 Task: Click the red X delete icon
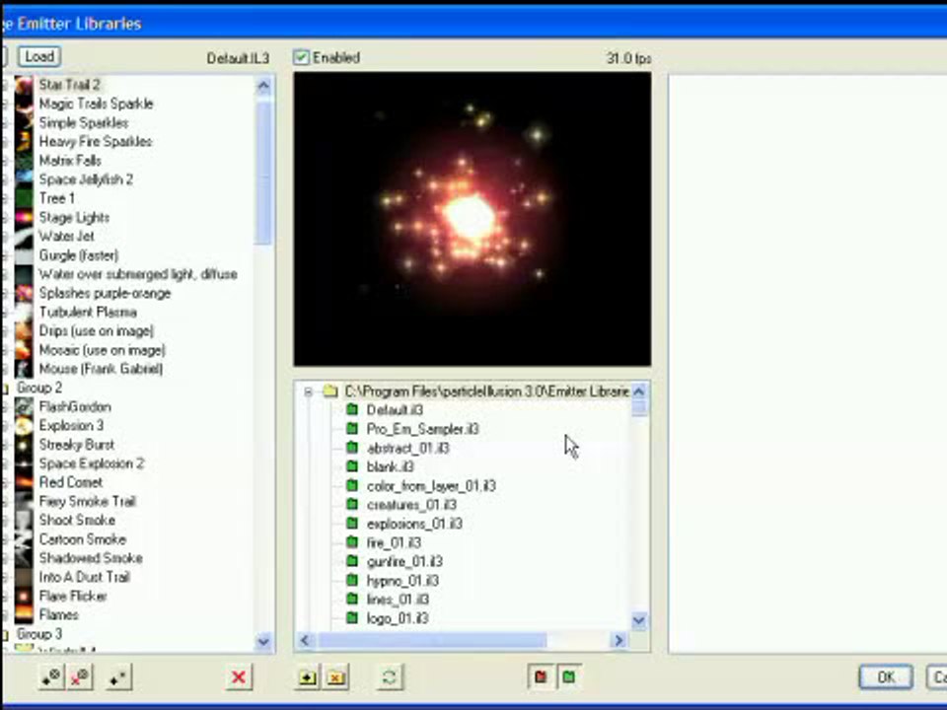point(238,676)
